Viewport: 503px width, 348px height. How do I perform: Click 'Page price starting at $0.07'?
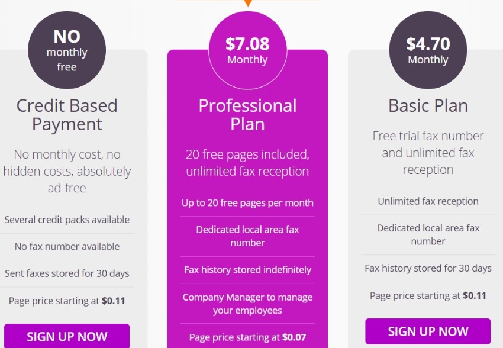click(247, 337)
